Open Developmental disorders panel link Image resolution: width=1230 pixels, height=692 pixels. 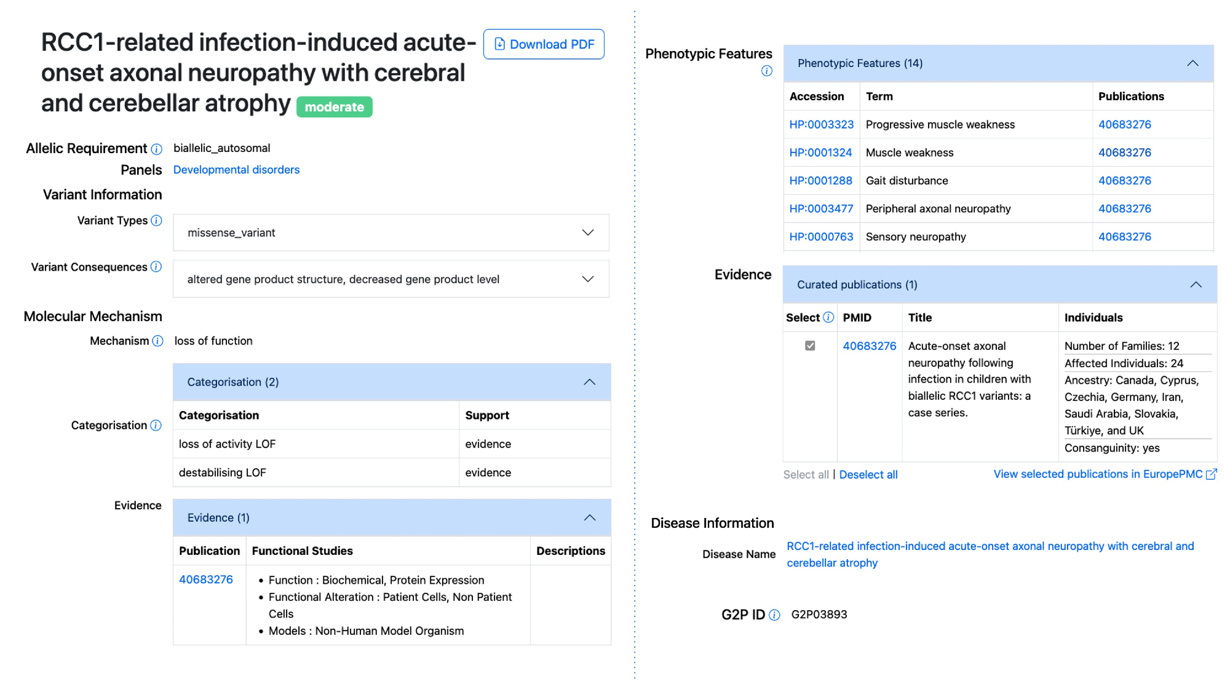coord(236,170)
